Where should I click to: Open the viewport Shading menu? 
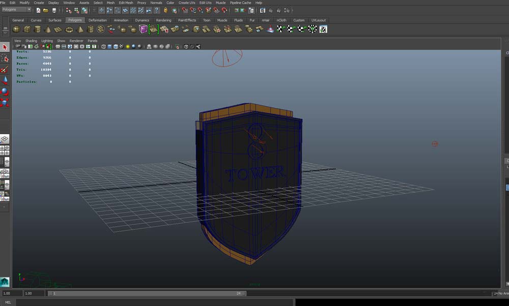pos(31,41)
